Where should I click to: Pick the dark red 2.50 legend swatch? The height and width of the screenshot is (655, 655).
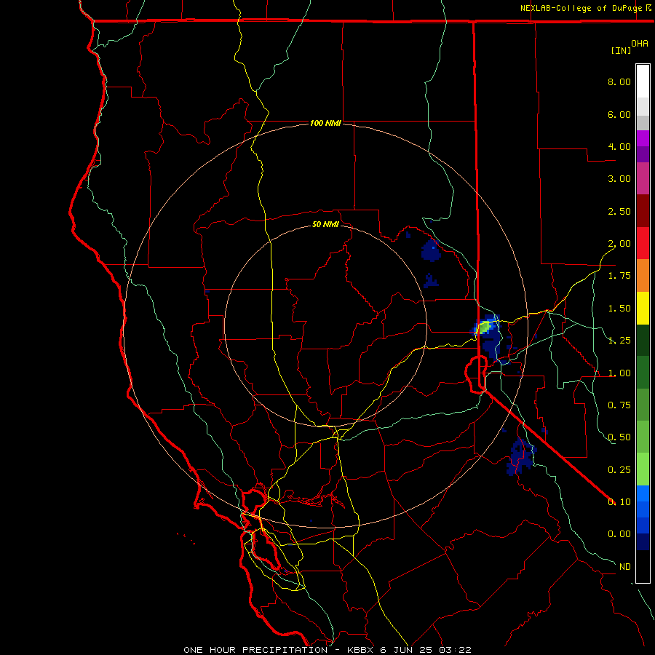point(643,211)
